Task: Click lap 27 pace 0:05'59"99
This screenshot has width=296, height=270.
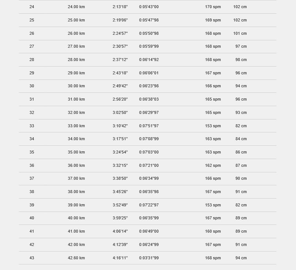Action: (x=149, y=46)
